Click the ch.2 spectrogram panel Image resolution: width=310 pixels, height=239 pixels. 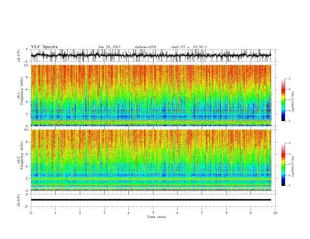pos(151,160)
